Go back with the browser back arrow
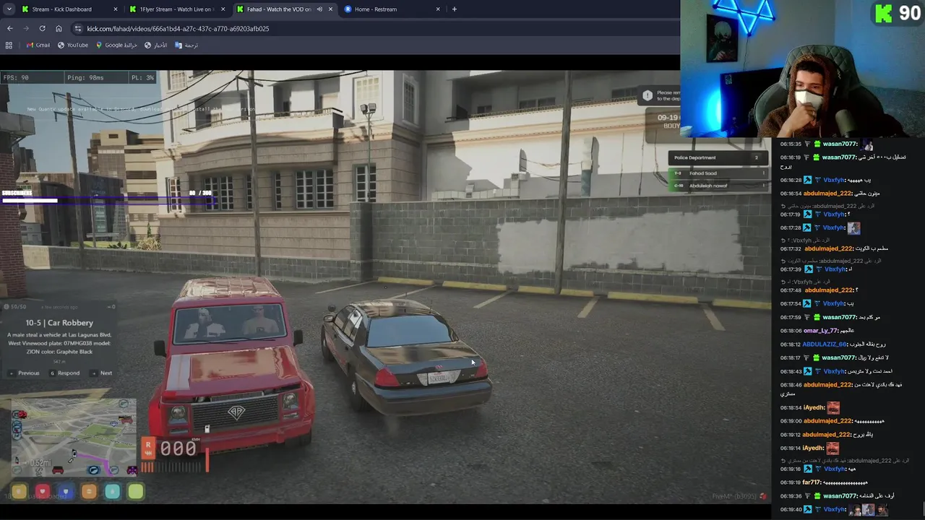Screen dimensions: 925x520 [x=9, y=28]
